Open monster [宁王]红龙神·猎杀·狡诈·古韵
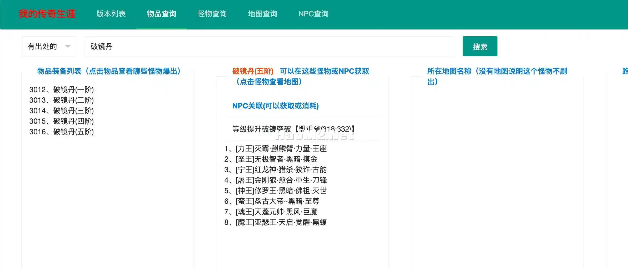The image size is (628, 269). pos(276,170)
